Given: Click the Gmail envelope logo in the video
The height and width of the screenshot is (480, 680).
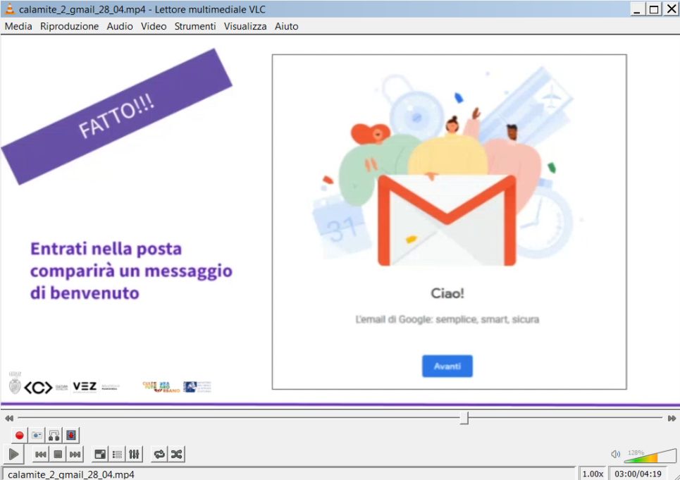Looking at the screenshot, I should 447,221.
